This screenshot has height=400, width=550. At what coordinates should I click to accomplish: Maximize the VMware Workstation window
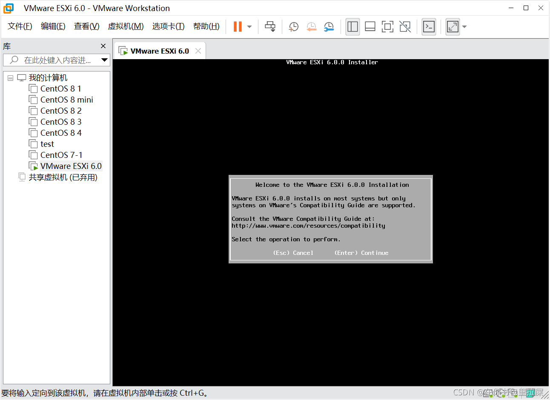click(526, 8)
